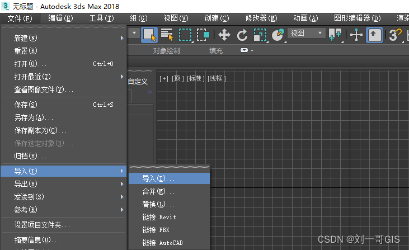This screenshot has height=250, width=409.
Task: Click Use Pivot Point Center icon
Action: [335, 35]
